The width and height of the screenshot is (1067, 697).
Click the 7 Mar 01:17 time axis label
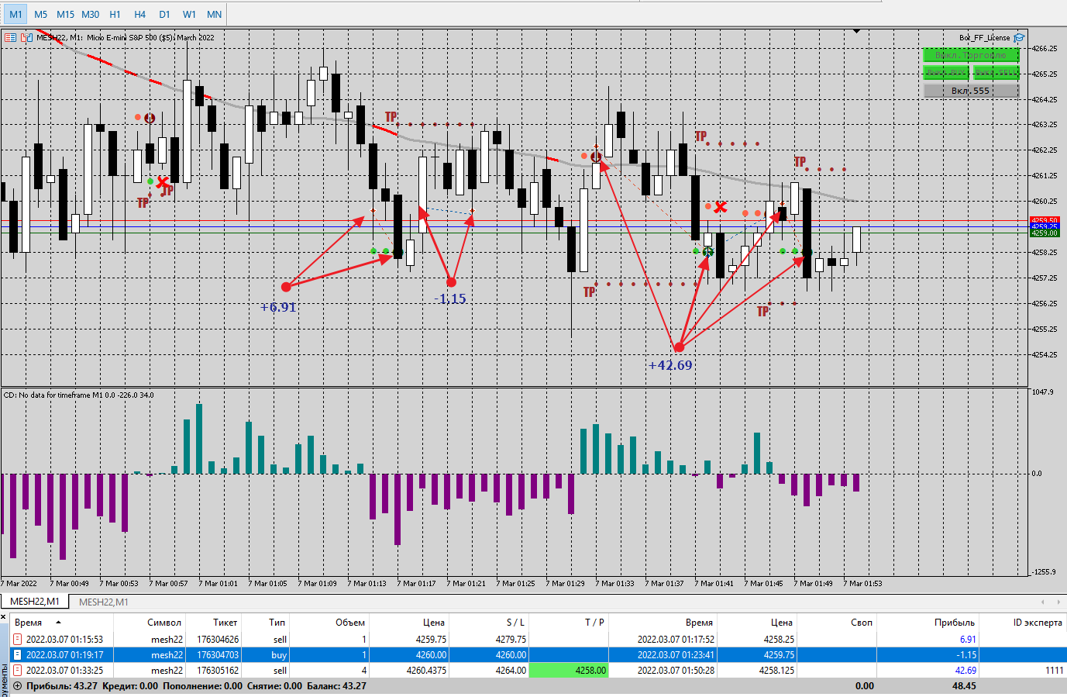pyautogui.click(x=416, y=583)
